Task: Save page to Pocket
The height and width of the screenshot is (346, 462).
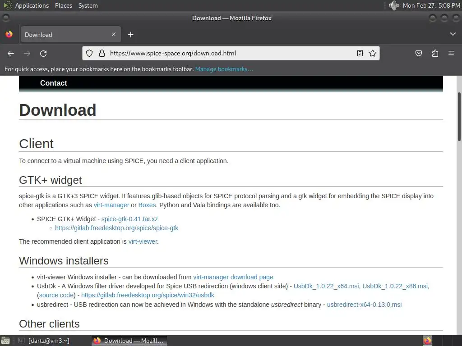Action: point(418,53)
